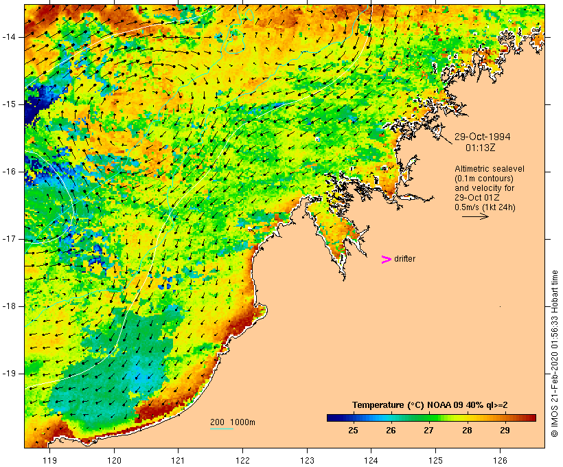Click the 'and velocity for' text line
563x467 pixels.
click(484, 188)
